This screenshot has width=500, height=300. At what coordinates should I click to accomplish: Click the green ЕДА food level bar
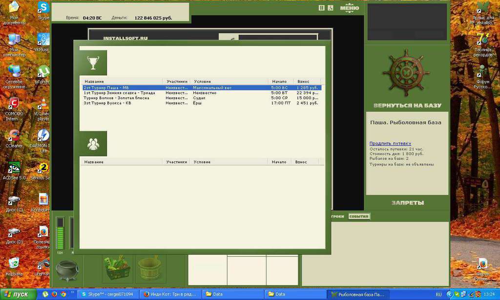(60, 233)
